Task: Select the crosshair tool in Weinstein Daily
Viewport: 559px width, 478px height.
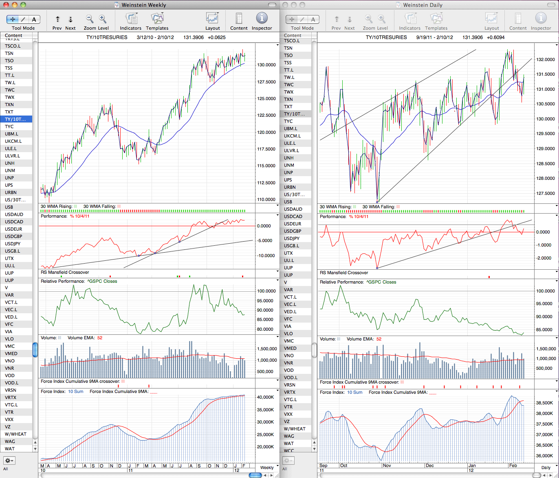Action: pyautogui.click(x=292, y=19)
